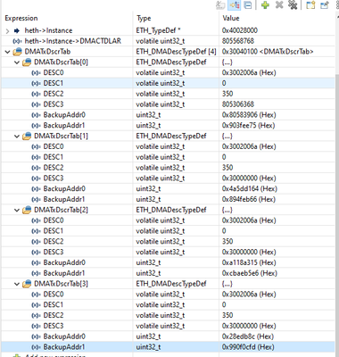
Task: Click the value 0x80583906 (Hex)
Action: click(x=249, y=115)
